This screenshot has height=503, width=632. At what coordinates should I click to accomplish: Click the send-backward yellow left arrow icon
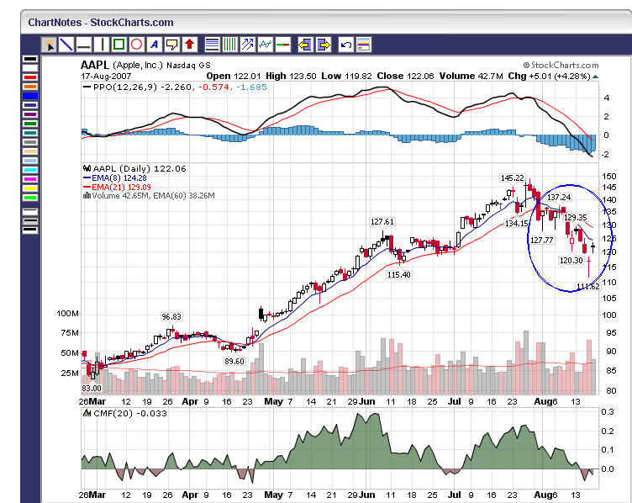(305, 45)
